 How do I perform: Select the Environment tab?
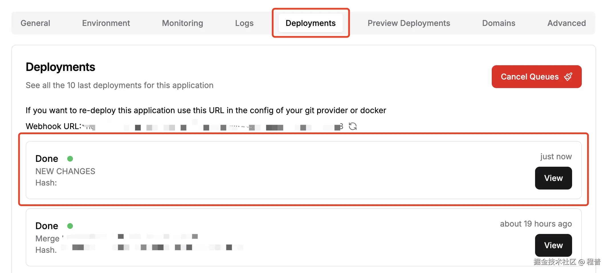pyautogui.click(x=106, y=23)
